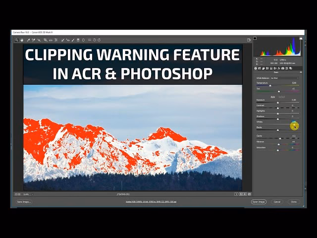
Task: Open Camera Raw preferences dialog icon
Action: [89, 40]
